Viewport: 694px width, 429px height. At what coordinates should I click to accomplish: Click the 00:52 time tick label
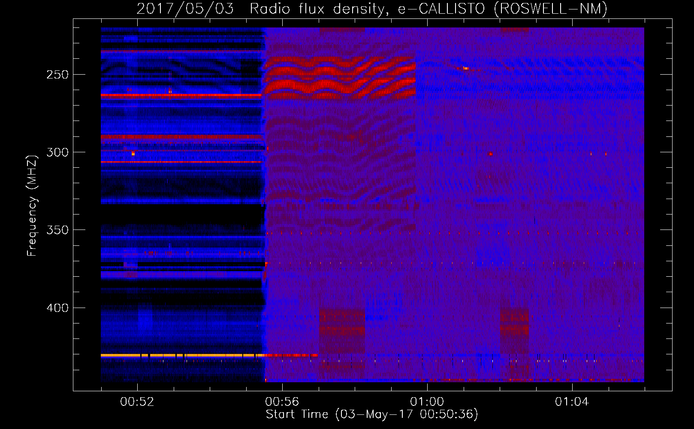click(137, 402)
